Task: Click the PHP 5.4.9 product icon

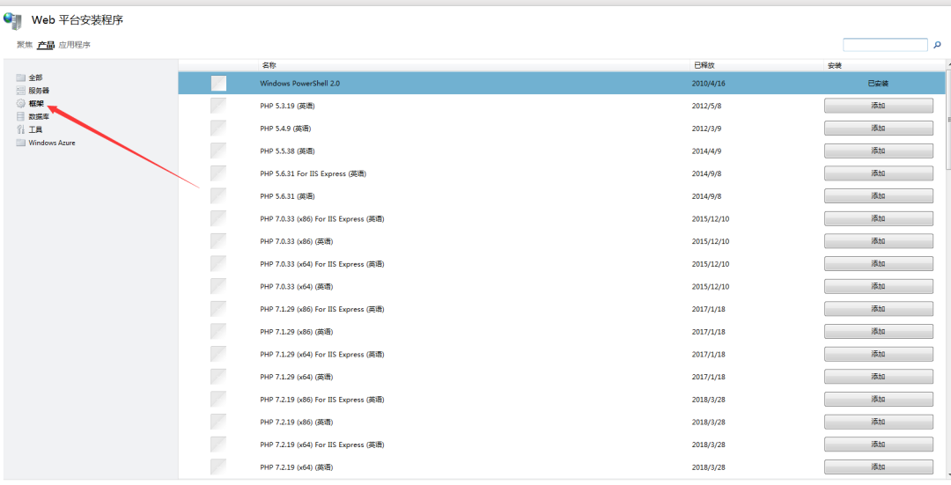Action: point(218,129)
